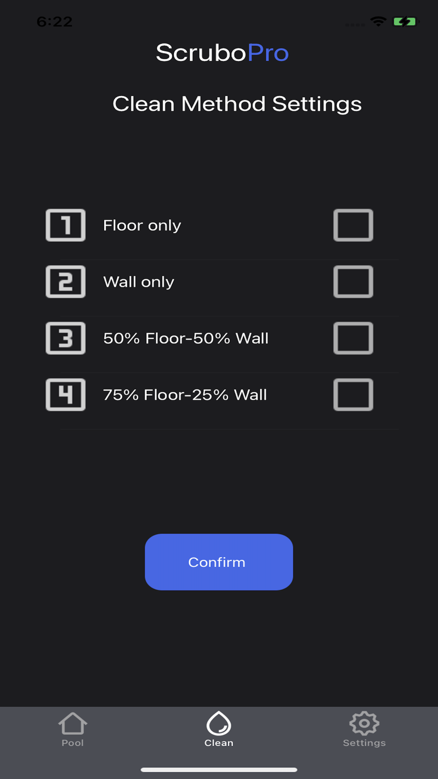Click the number 4 icon for 75% Floor-25% Wall

click(x=66, y=395)
